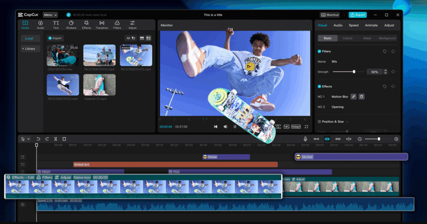
Task: Expand the Library section in media sidebar
Action: [30, 49]
